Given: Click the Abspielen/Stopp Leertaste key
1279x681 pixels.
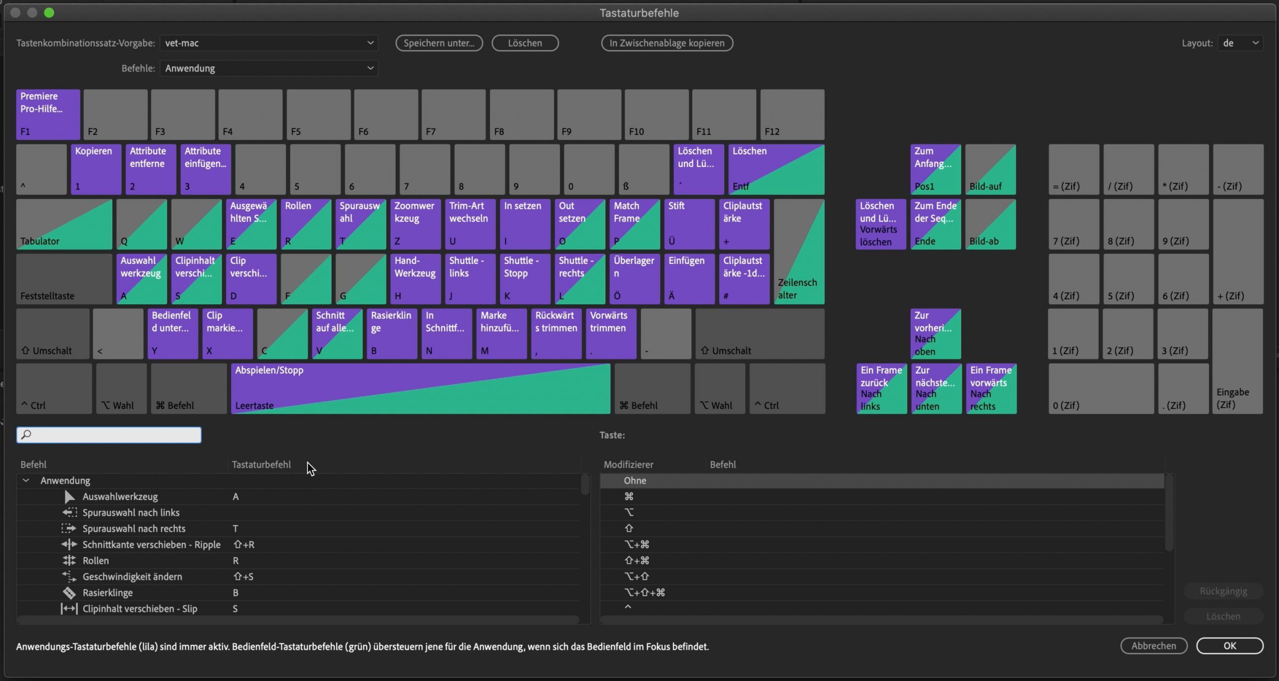Looking at the screenshot, I should 420,389.
